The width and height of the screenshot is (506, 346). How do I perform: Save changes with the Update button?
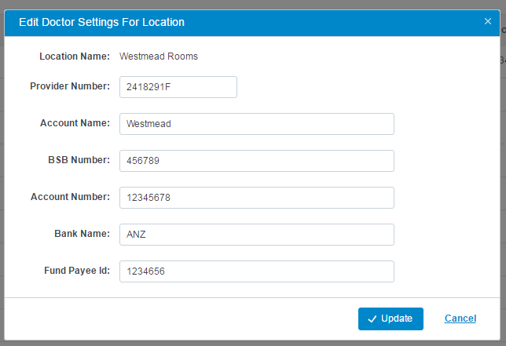[390, 319]
